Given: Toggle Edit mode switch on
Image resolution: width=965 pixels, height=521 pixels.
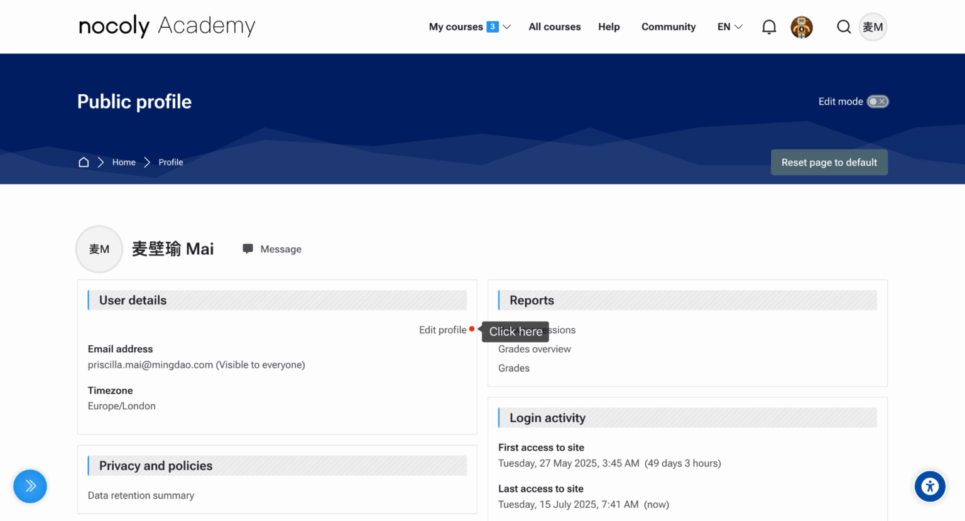Looking at the screenshot, I should [x=878, y=102].
